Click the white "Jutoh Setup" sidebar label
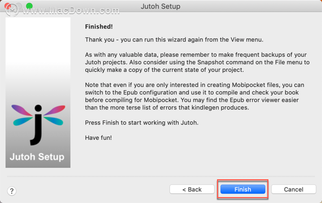Viewport: 322px width, 203px height. pyautogui.click(x=37, y=157)
